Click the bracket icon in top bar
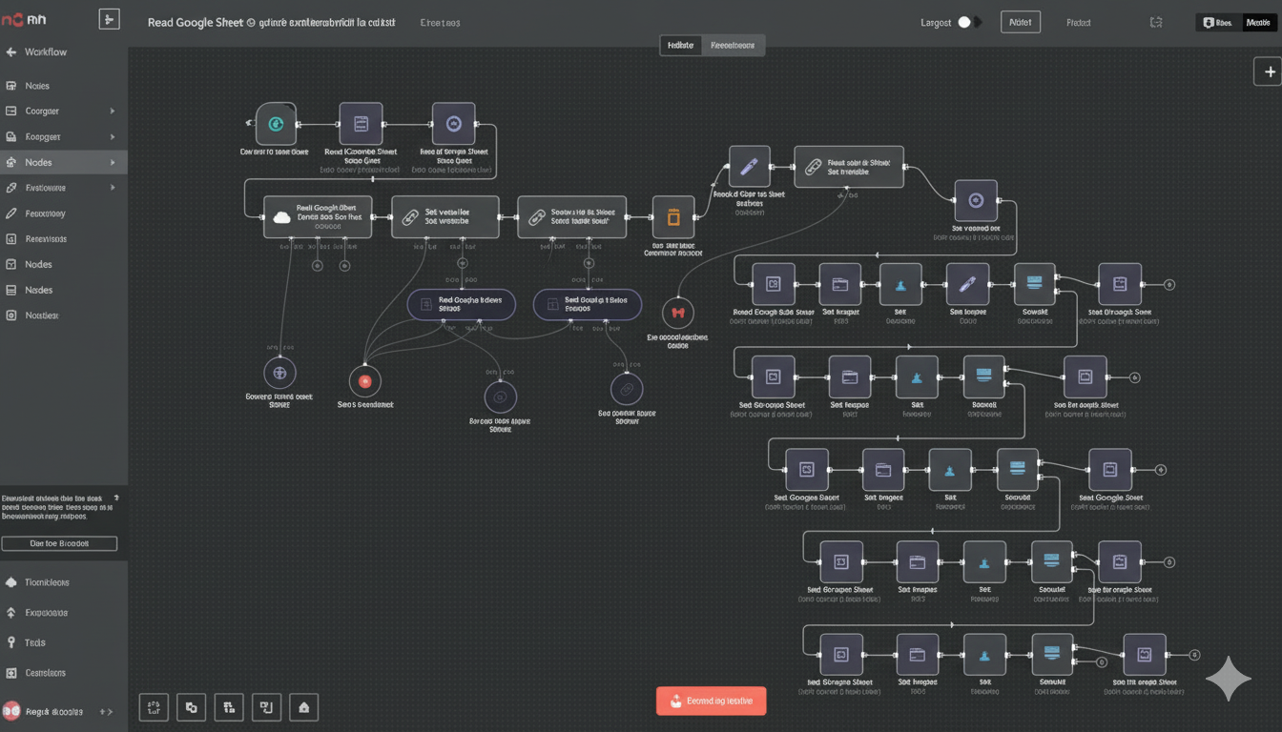1282x732 pixels. (1156, 22)
